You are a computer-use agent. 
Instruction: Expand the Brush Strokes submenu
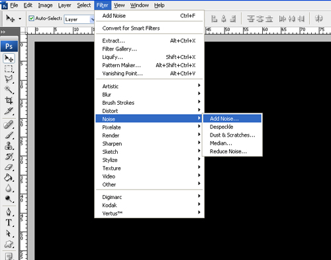pos(149,103)
